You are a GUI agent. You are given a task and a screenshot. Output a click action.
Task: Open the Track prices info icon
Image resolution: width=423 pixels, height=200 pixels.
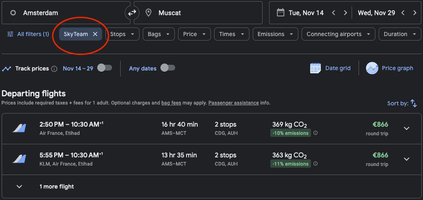point(54,69)
